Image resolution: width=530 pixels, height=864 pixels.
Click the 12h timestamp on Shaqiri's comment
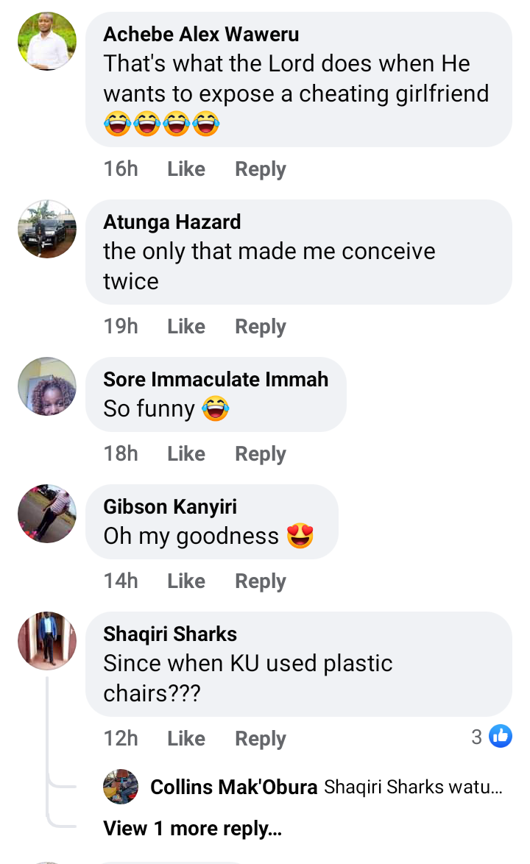(x=121, y=739)
